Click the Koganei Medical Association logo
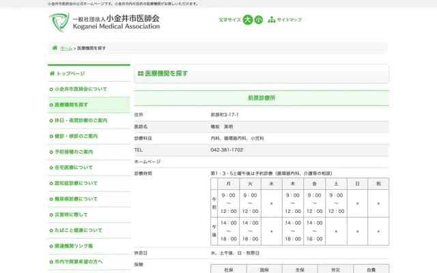The height and width of the screenshot is (273, 437). click(104, 22)
